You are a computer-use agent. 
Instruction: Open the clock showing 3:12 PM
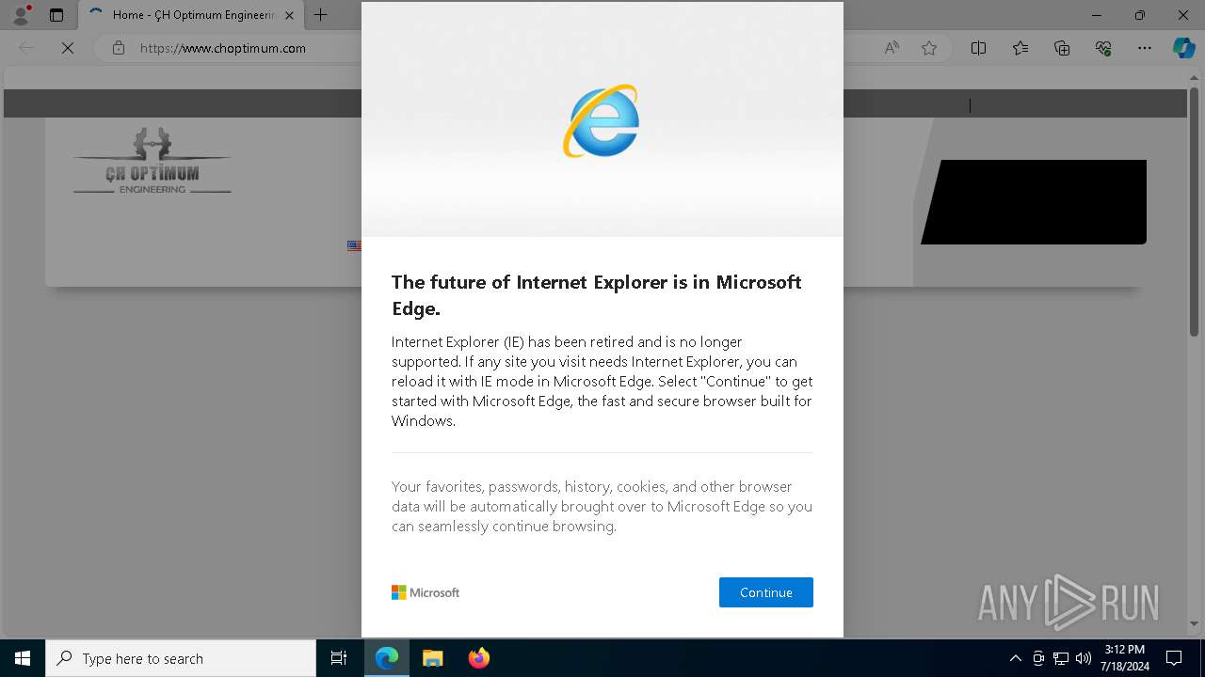[1125, 658]
